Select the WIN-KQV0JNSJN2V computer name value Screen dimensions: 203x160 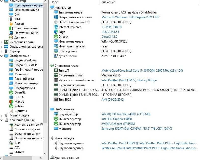pyautogui.click(x=114, y=42)
